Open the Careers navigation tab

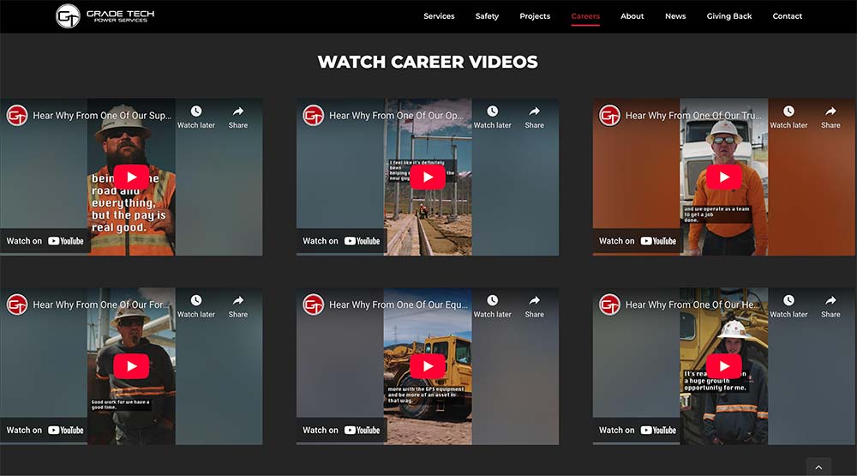tap(585, 16)
